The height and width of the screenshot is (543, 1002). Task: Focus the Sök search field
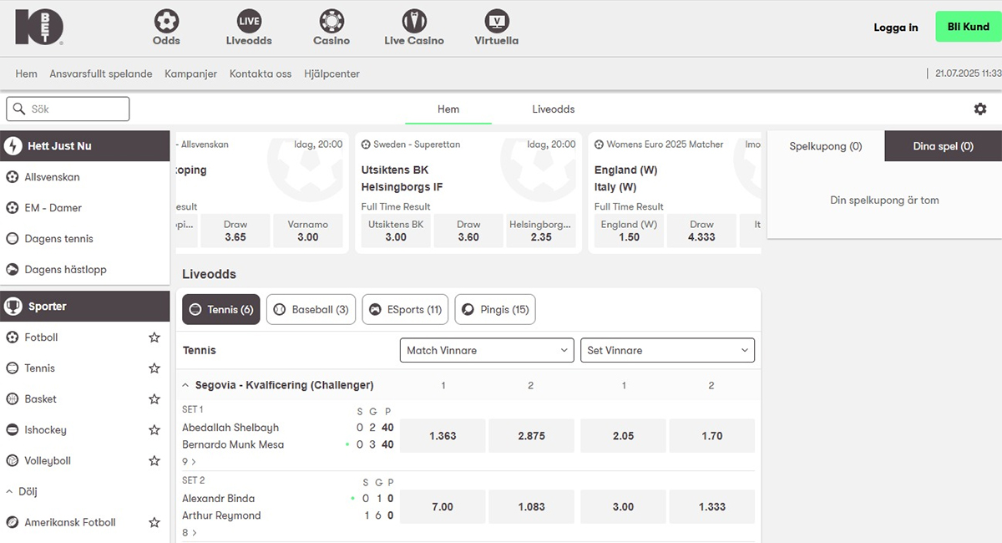68,109
